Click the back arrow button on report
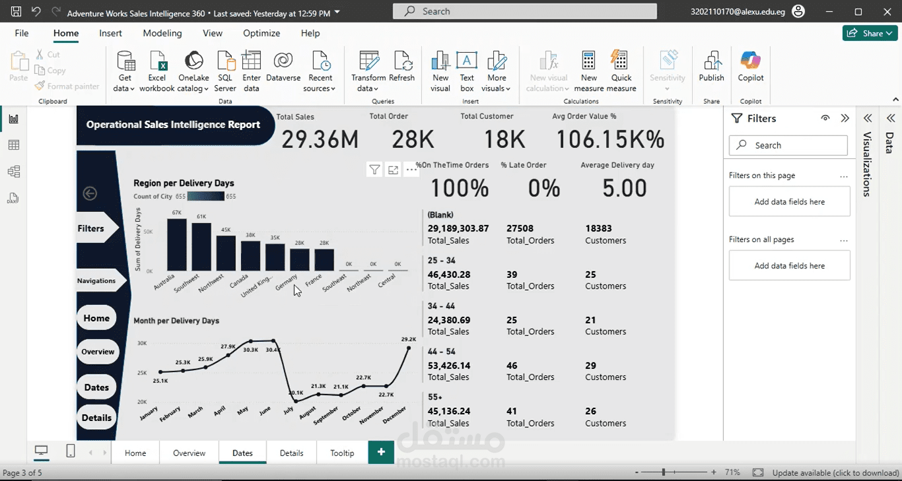This screenshot has width=902, height=481. 90,193
